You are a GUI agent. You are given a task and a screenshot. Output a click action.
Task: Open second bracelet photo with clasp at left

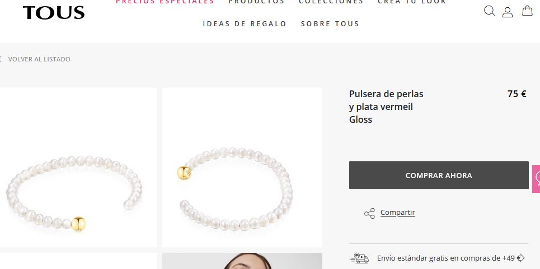tap(242, 167)
